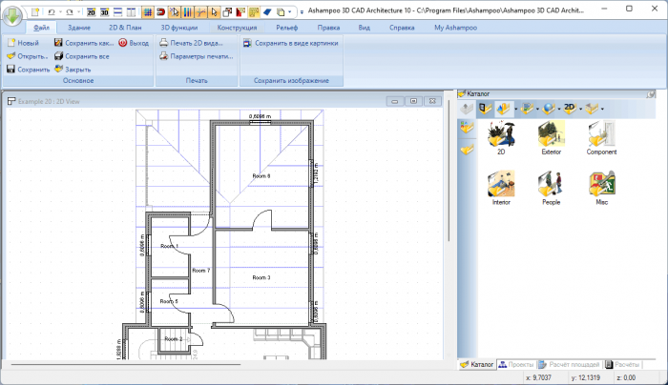Screen dimensions: 668x385
Task: Click the Выход exit button
Action: 133,43
